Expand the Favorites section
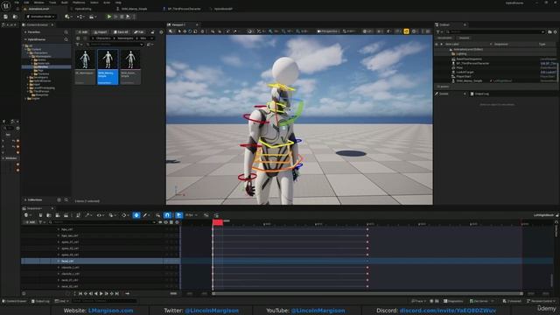The image size is (560, 315). (25, 32)
